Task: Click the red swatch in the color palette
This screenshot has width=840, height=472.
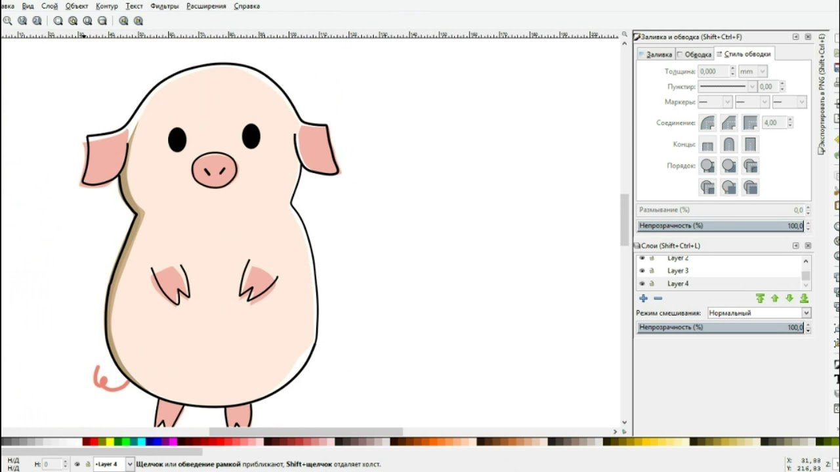Action: coord(86,442)
